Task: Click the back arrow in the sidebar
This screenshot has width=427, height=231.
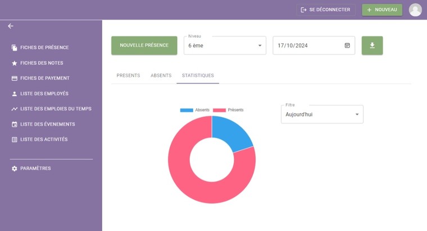Action: point(11,26)
